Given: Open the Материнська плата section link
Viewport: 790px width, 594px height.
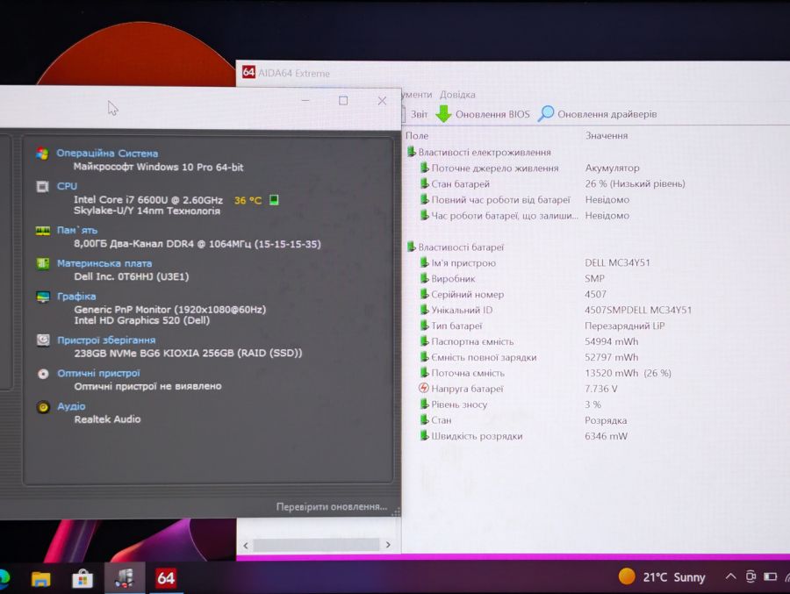Looking at the screenshot, I should 104,263.
